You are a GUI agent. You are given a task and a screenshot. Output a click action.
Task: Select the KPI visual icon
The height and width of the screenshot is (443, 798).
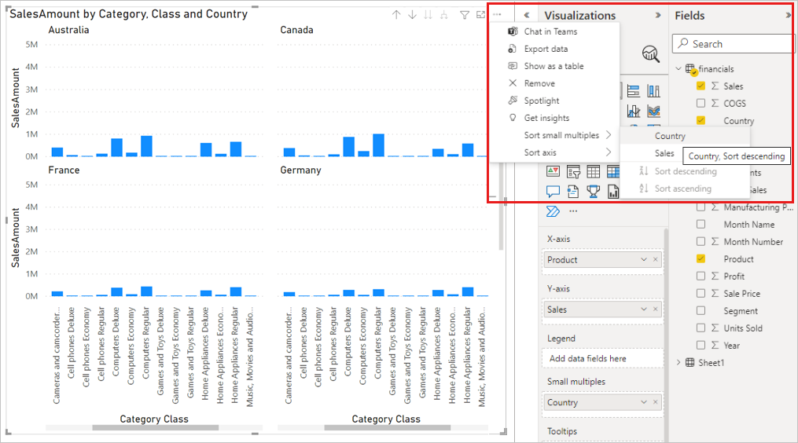pos(553,171)
